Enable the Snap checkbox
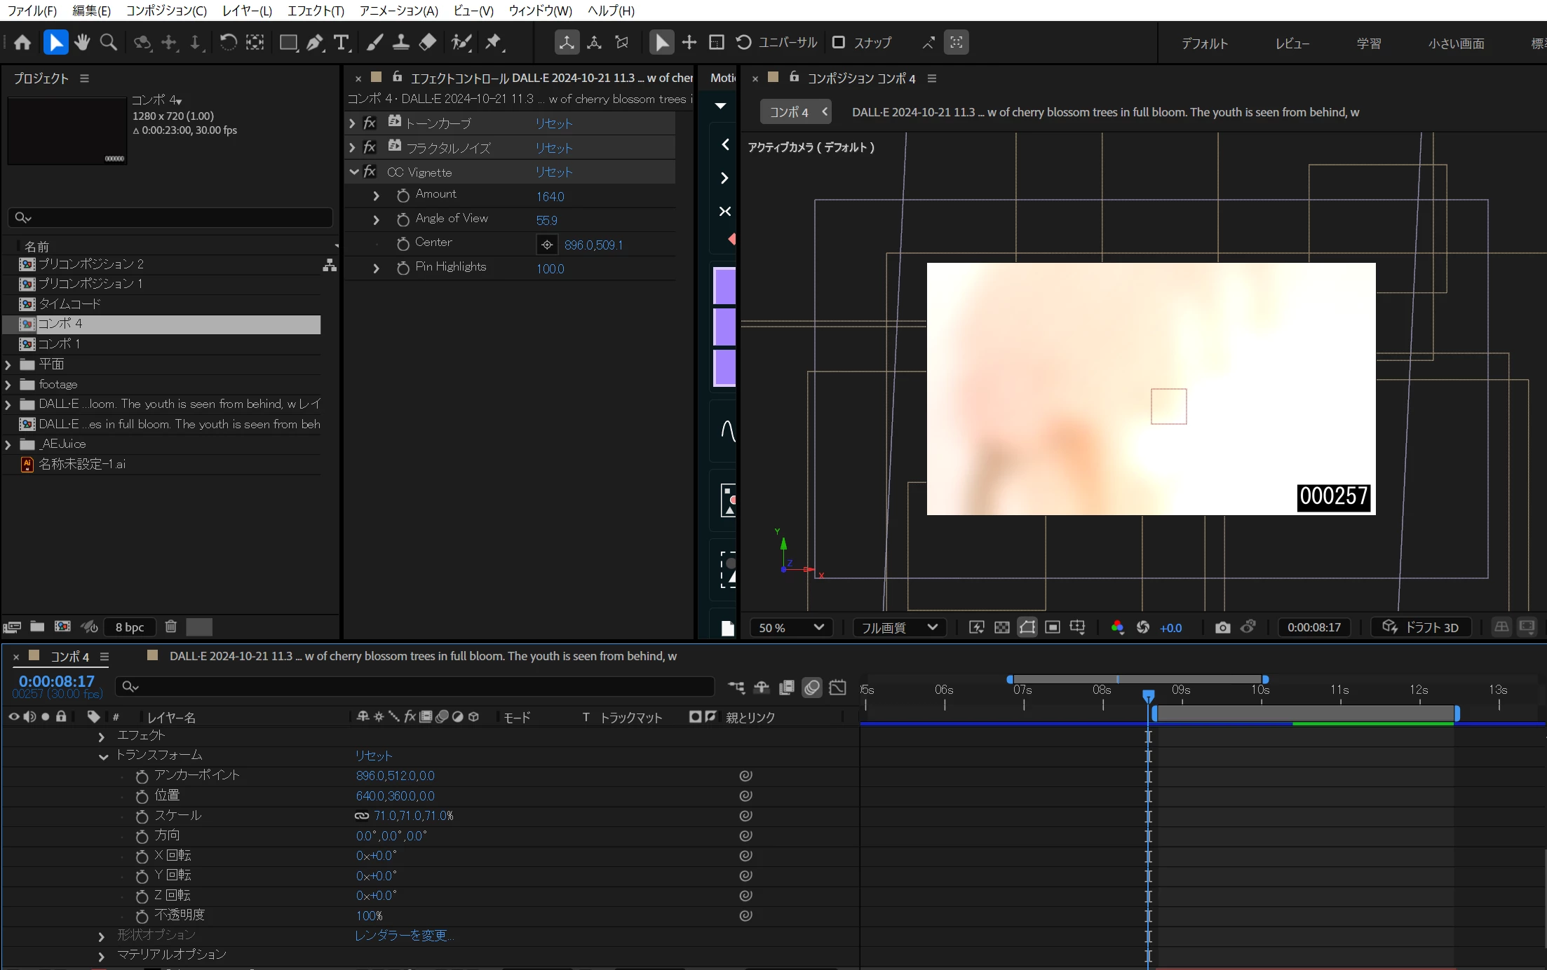1547x970 pixels. pyautogui.click(x=838, y=43)
